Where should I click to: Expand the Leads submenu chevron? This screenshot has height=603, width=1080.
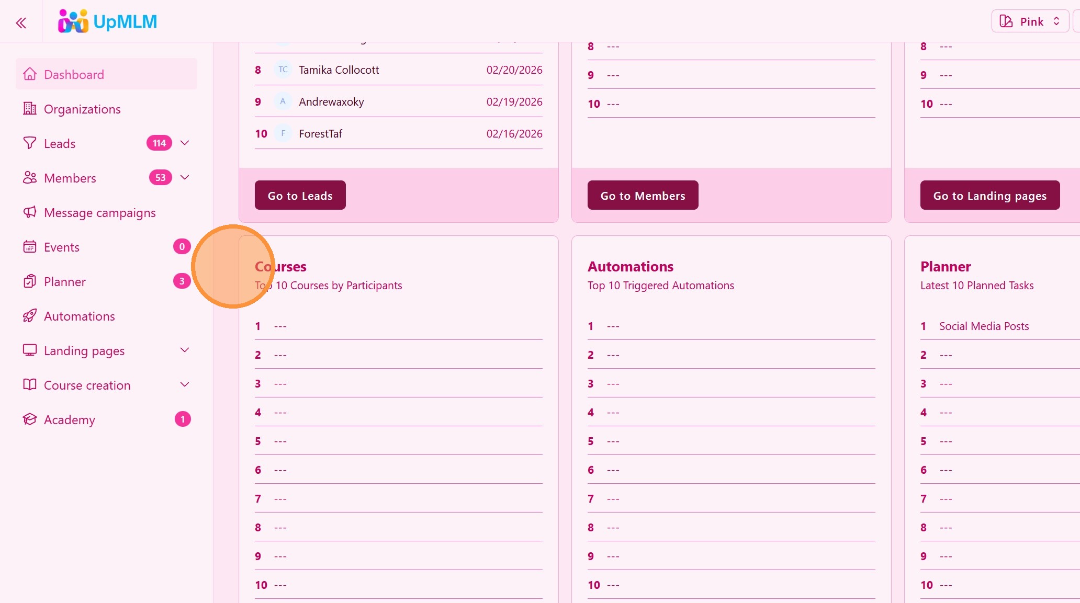185,143
